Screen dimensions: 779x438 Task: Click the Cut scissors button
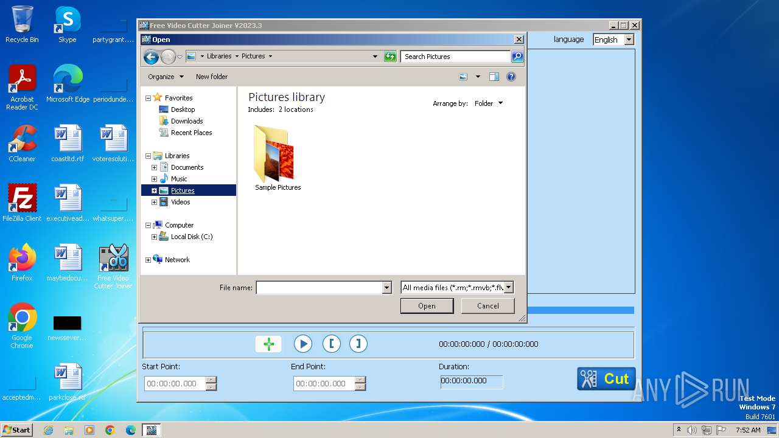606,378
